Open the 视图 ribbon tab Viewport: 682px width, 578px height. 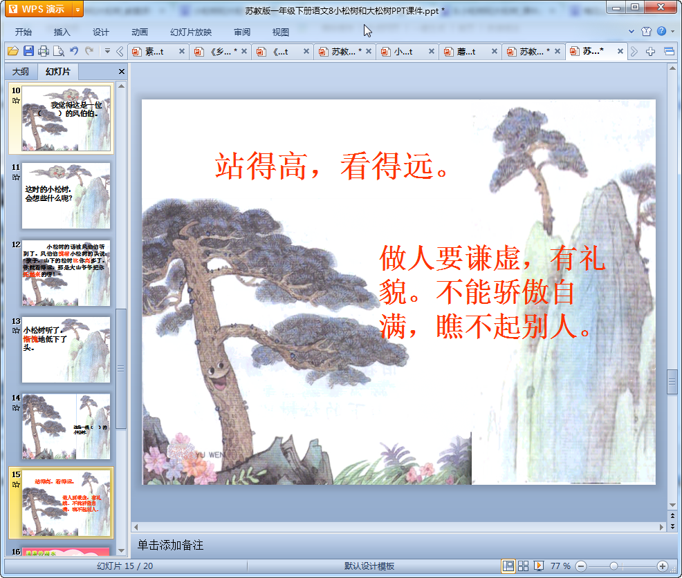pos(281,32)
